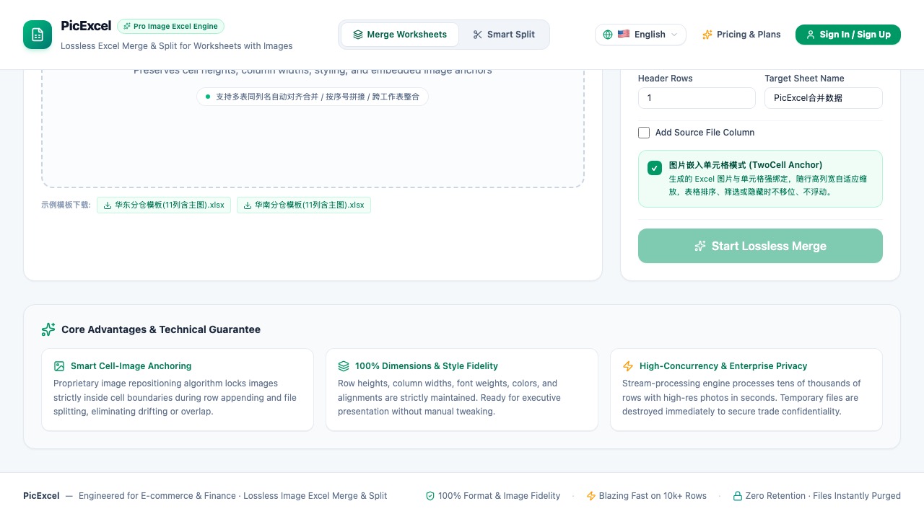Download 华南分仓模板(11列含主图).xlsx template
The image size is (924, 519).
(304, 205)
